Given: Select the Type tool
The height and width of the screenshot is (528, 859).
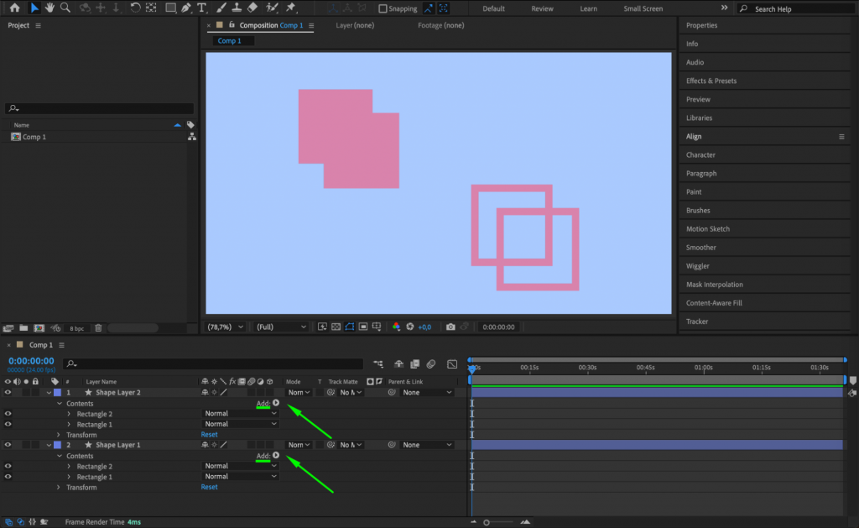Looking at the screenshot, I should pos(201,8).
